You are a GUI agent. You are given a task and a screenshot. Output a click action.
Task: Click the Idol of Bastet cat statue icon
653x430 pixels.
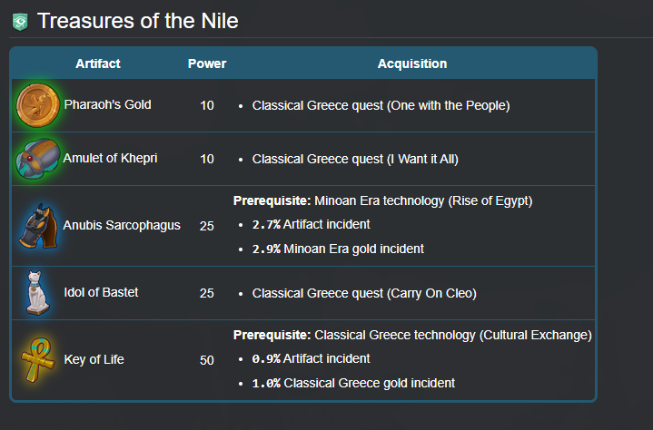[37, 293]
